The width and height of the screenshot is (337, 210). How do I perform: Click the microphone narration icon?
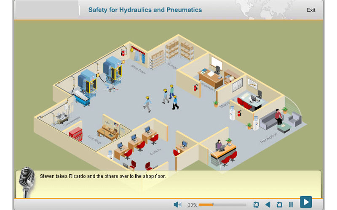pos(27,181)
